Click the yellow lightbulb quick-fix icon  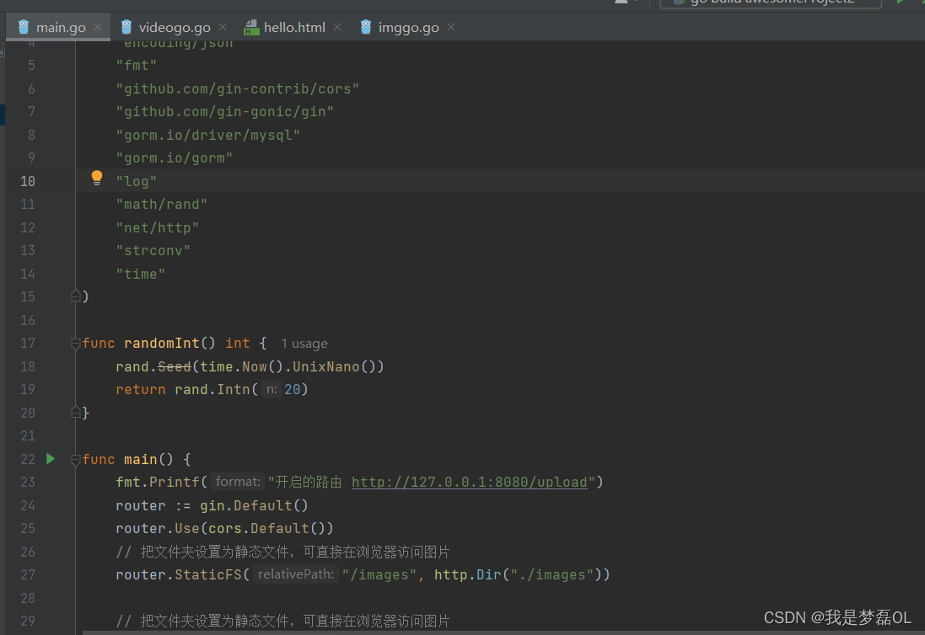tap(97, 178)
